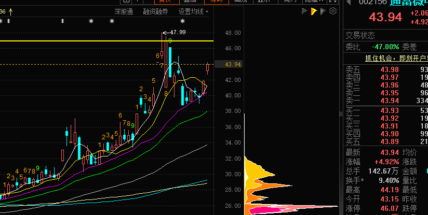This screenshot has width=428, height=215.
Task: Select the 买四 bid price 43.90
Action: coord(390,134)
